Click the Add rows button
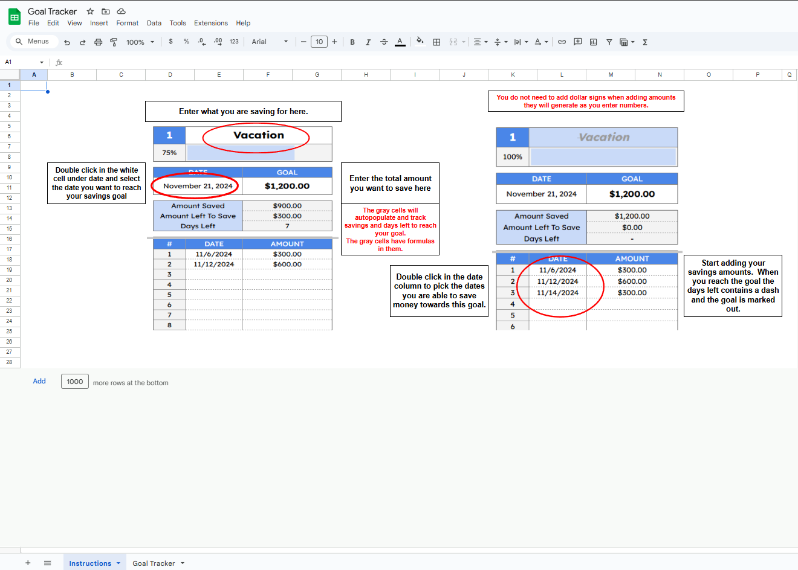This screenshot has height=570, width=798. (39, 381)
